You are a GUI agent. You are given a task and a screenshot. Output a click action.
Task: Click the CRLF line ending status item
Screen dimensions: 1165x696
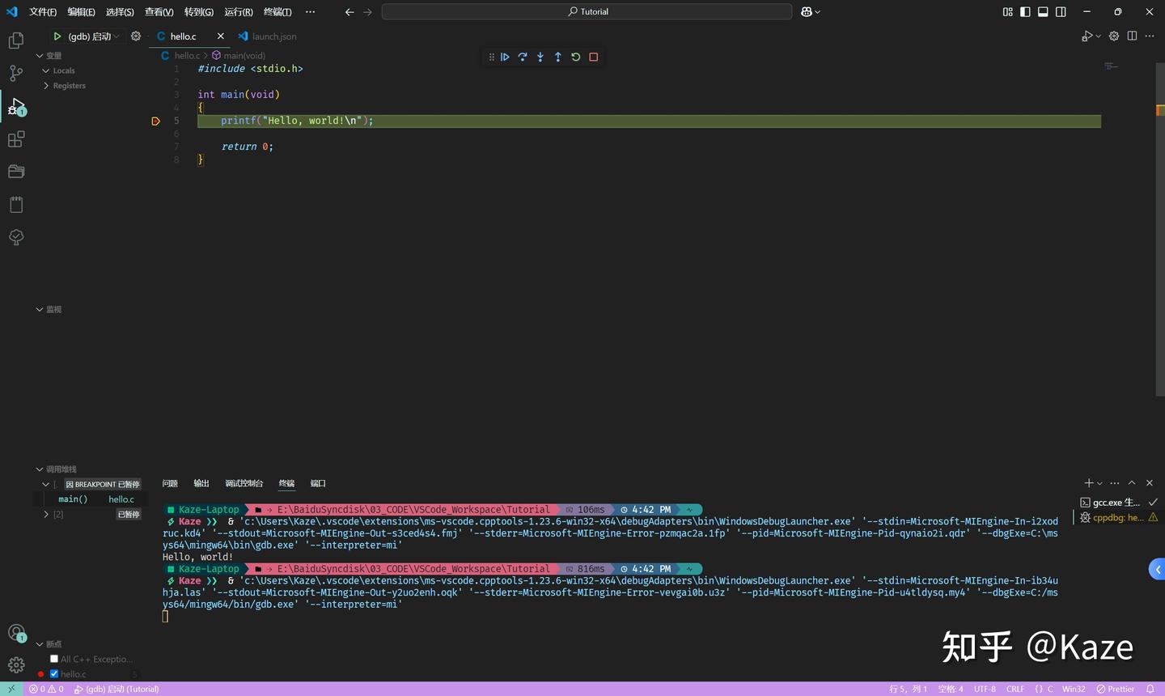[x=1015, y=690]
